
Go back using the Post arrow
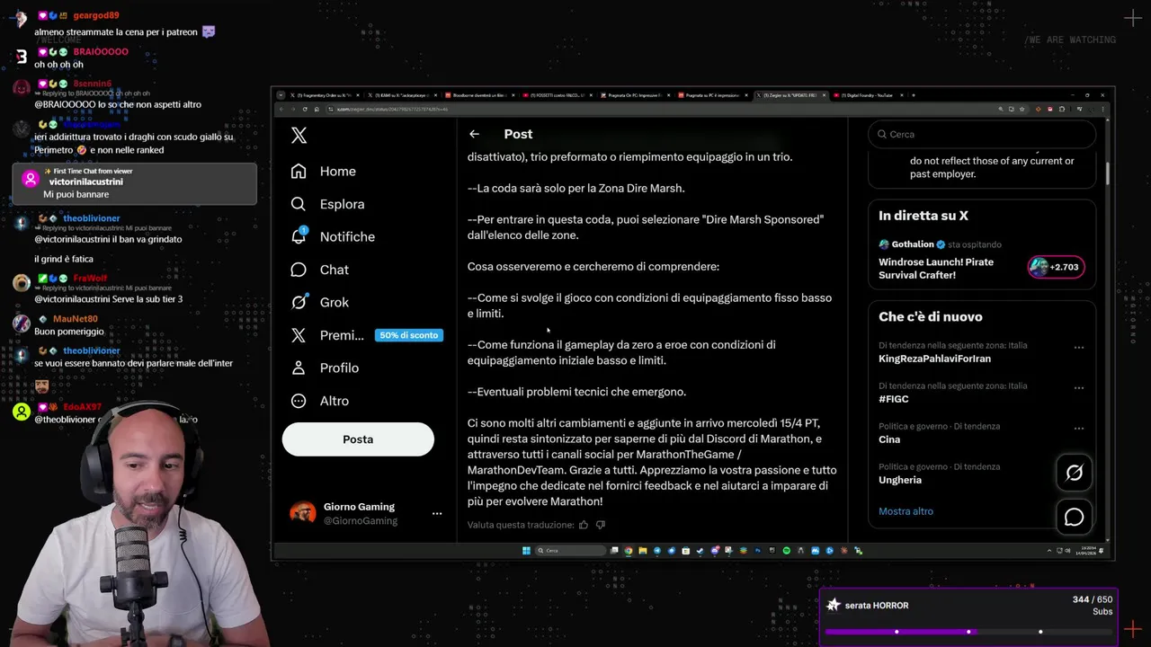pos(474,134)
